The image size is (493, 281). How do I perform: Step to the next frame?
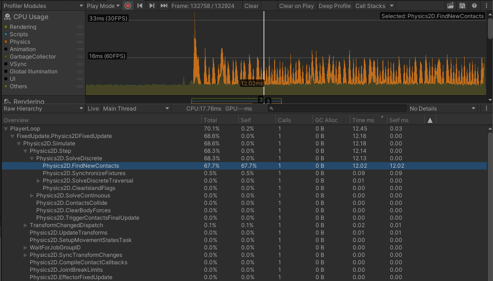click(151, 6)
